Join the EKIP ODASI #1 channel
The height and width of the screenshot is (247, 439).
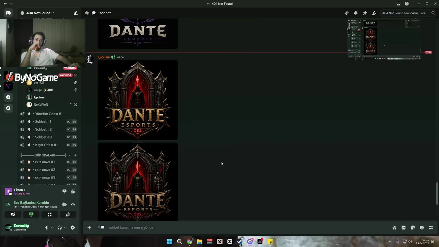point(48,162)
